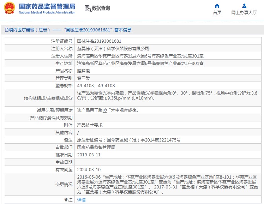Image resolution: width=264 pixels, height=204 pixels.
Task: Click the 国家药品监督管理局 site title
Action: click(x=47, y=6)
